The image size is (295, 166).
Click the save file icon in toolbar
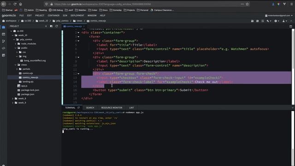[252, 21]
